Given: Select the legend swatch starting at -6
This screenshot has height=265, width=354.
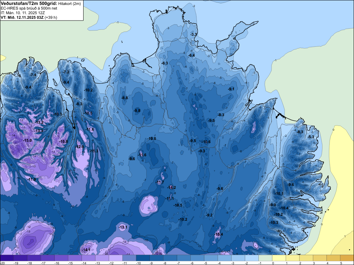Looking at the screenshot, I should [x=197, y=258].
